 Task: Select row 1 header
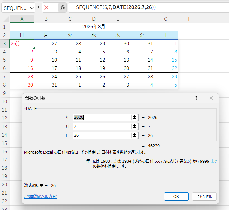tap(5, 27)
